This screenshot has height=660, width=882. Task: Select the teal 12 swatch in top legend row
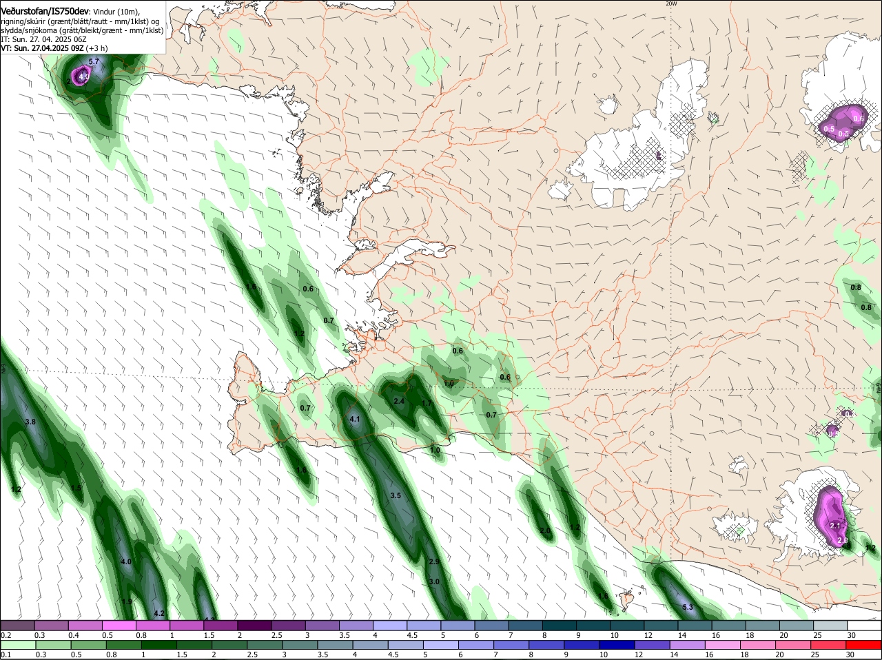(661, 626)
